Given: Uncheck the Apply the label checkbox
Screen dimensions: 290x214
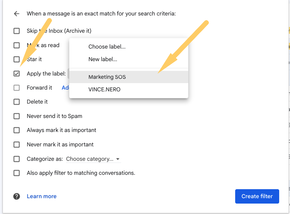Looking at the screenshot, I should (17, 74).
